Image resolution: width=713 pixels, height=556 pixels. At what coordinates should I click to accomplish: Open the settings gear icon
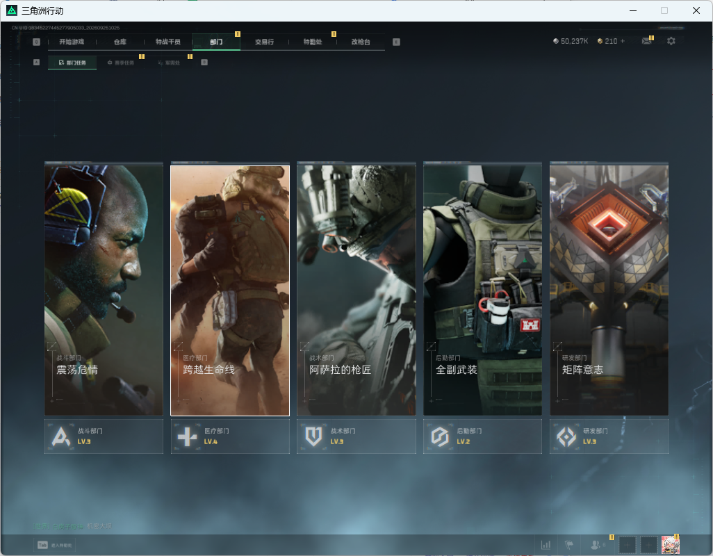tap(671, 41)
